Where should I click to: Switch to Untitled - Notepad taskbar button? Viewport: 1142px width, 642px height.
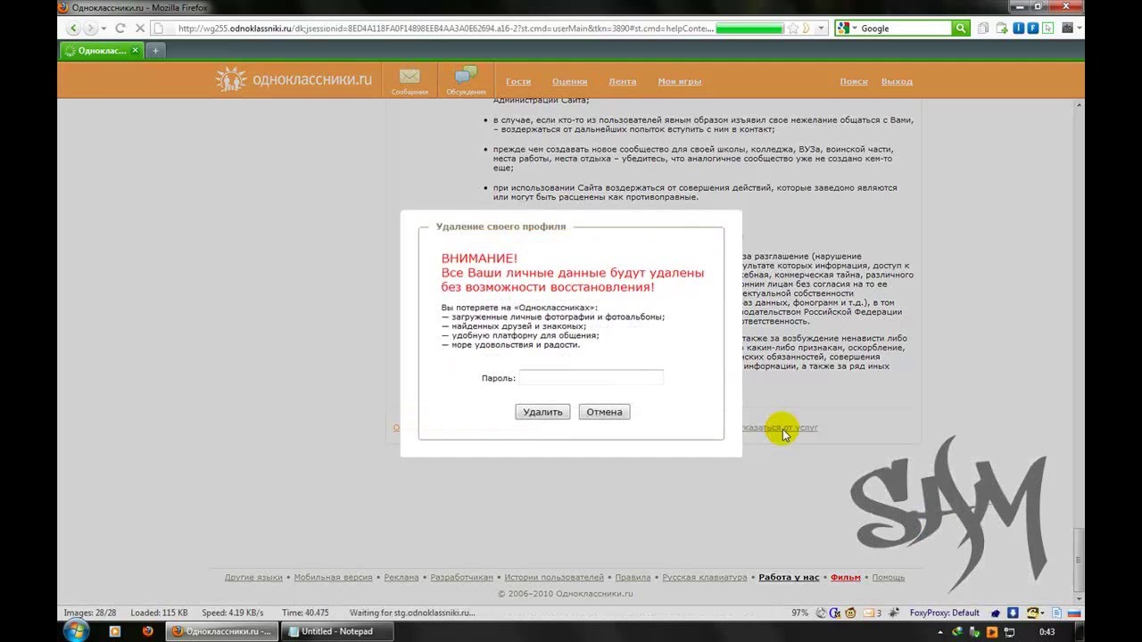338,631
